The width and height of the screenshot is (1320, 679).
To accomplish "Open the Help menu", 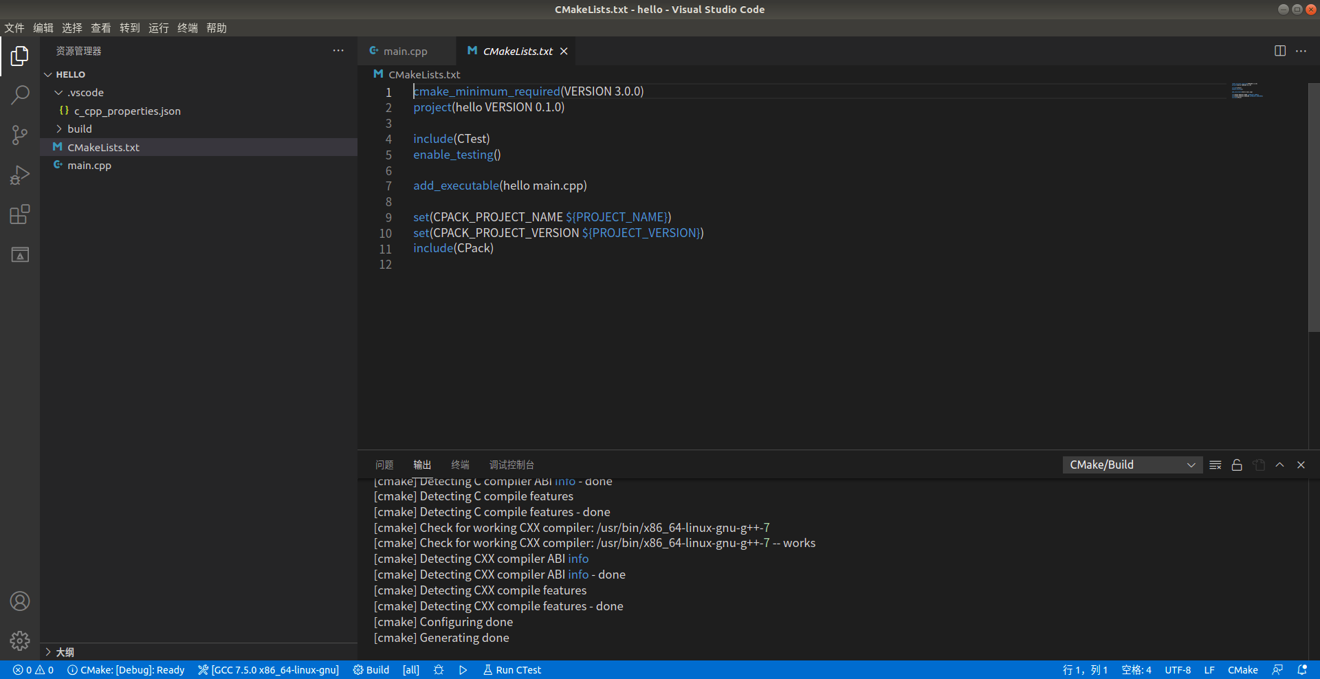I will click(x=217, y=28).
